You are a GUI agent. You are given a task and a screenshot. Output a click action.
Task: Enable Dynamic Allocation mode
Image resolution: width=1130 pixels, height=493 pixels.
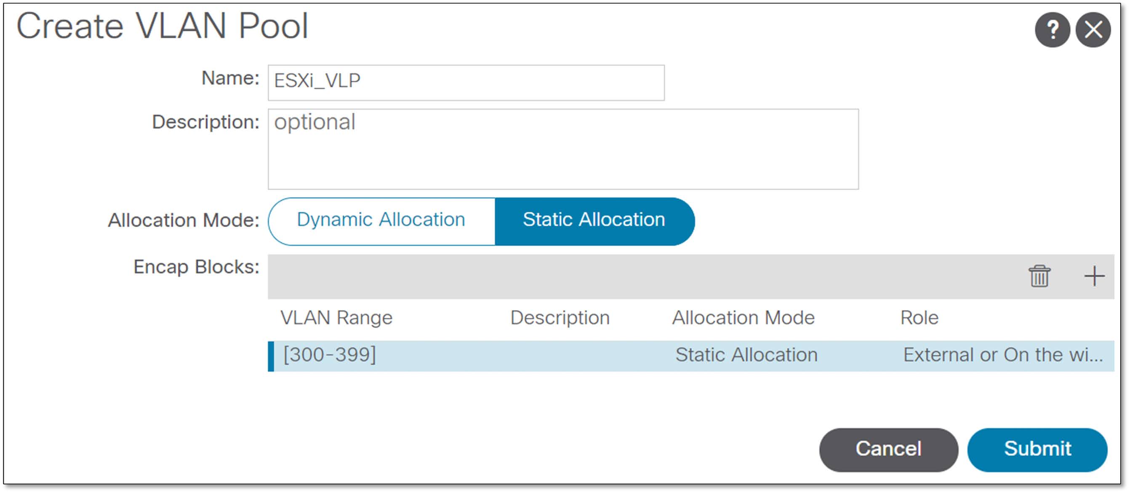(381, 220)
